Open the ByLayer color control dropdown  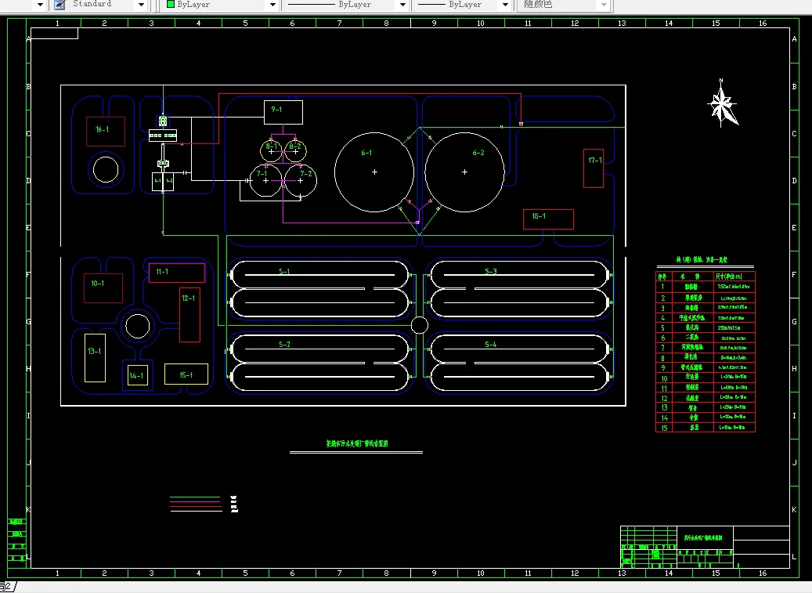(x=272, y=5)
